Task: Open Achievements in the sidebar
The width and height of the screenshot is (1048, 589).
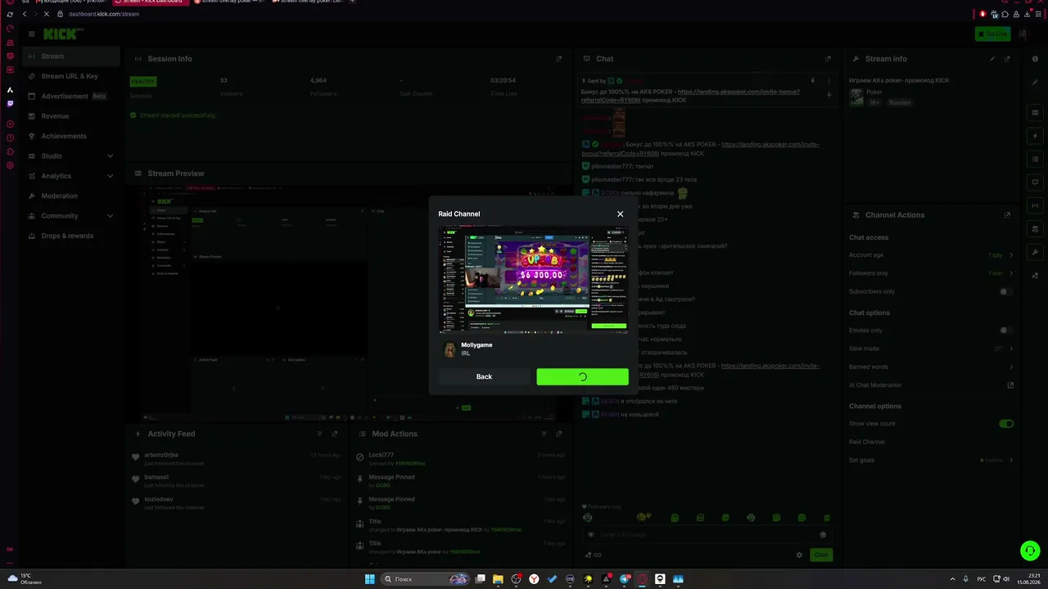Action: pos(71,136)
